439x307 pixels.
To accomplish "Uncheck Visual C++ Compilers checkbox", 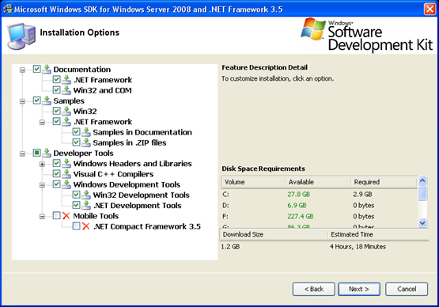I will [x=56, y=173].
